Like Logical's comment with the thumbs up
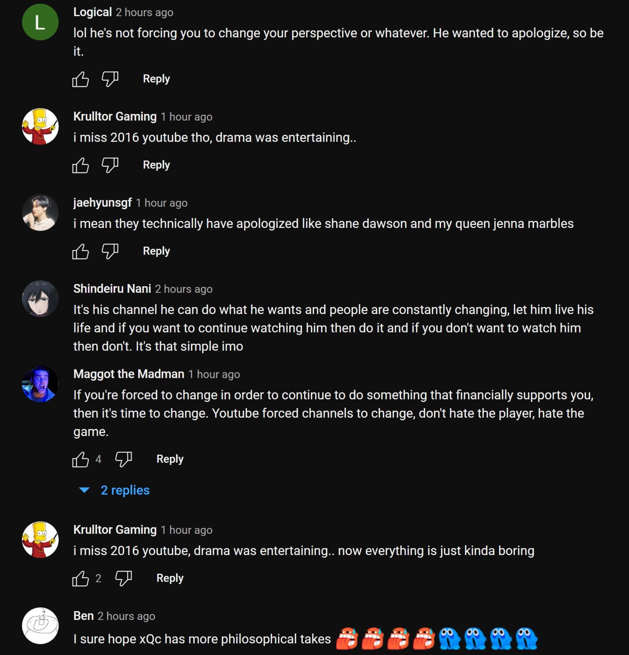This screenshot has height=655, width=629. 80,80
